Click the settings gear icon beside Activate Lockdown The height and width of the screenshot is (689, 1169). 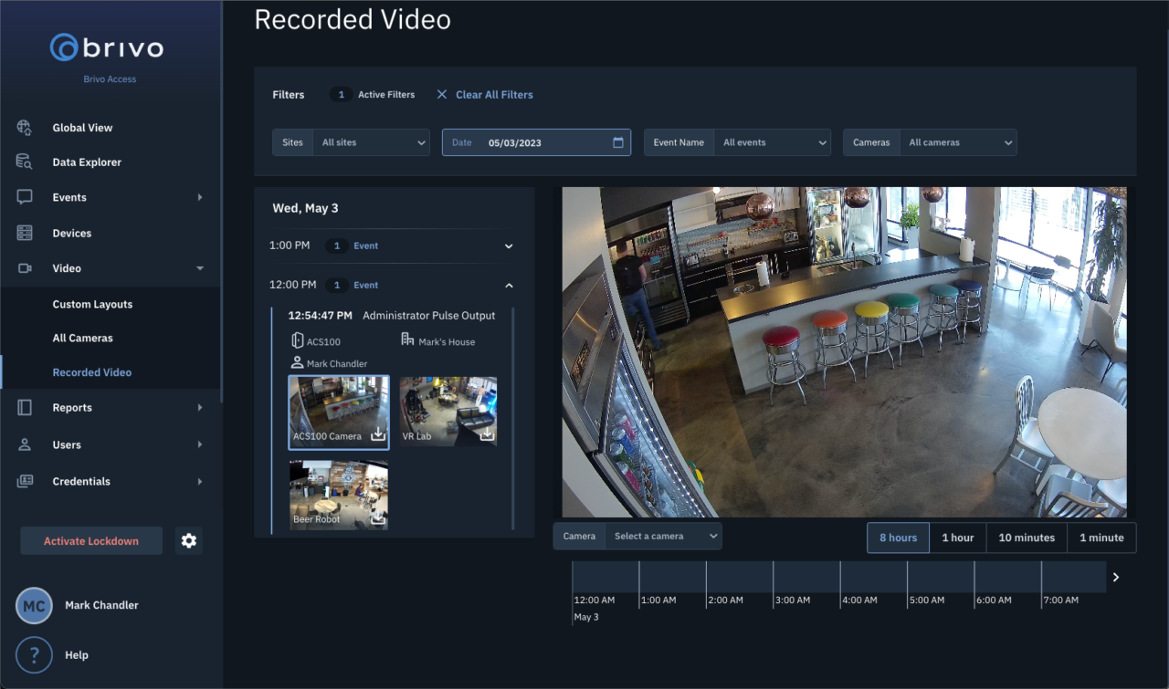(188, 541)
